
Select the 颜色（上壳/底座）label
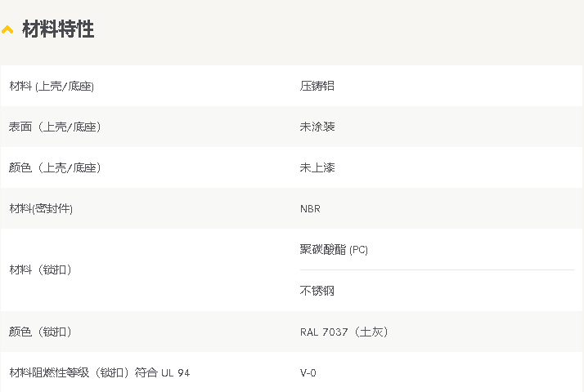[55, 167]
